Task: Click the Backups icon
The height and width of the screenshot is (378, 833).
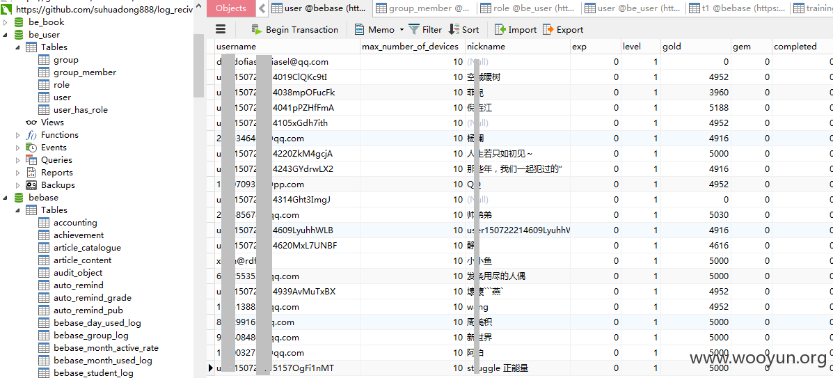Action: [31, 185]
